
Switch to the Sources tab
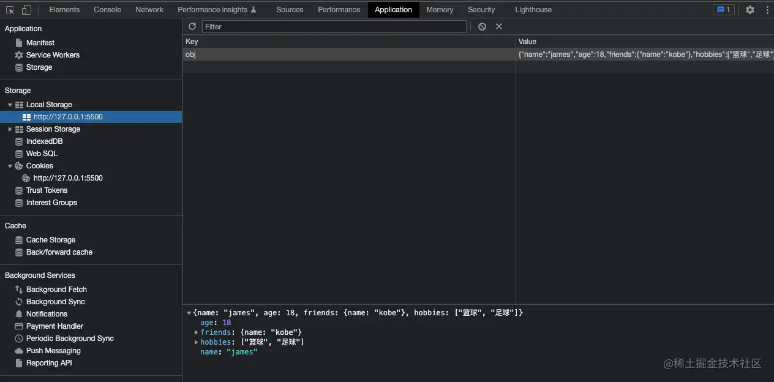pyautogui.click(x=290, y=10)
